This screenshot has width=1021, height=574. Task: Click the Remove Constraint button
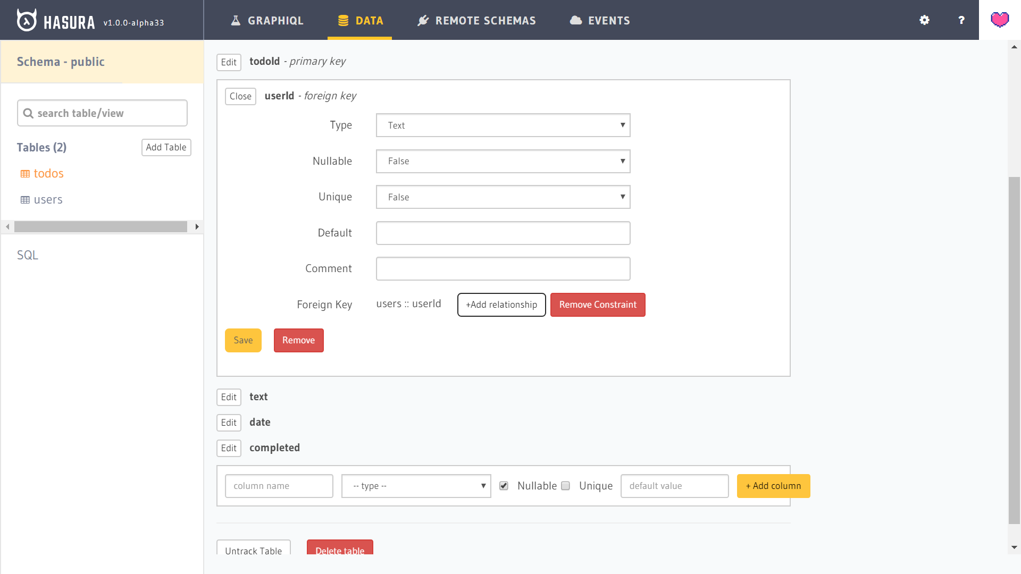(597, 305)
